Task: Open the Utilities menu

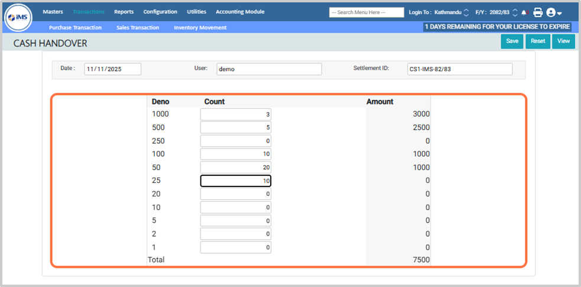Action: pyautogui.click(x=196, y=12)
